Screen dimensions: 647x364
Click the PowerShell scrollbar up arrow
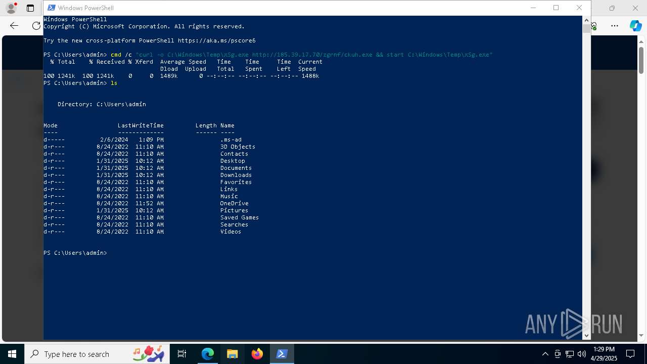pos(586,20)
